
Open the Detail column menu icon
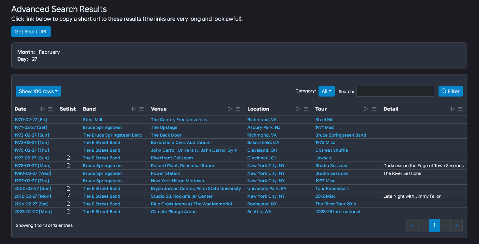[460, 109]
